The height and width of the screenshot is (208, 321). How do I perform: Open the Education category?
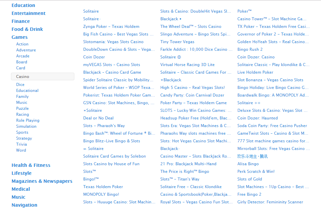point(23,5)
